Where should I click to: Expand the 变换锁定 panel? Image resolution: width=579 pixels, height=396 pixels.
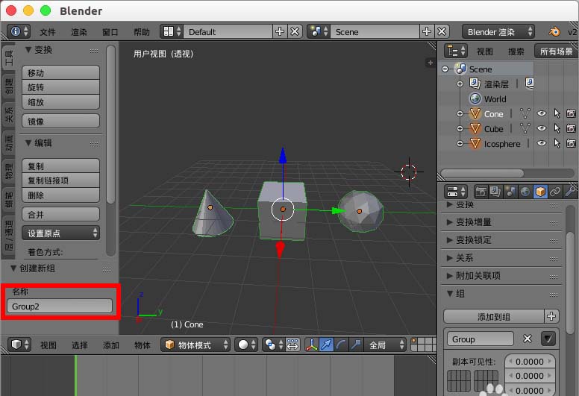coord(501,240)
